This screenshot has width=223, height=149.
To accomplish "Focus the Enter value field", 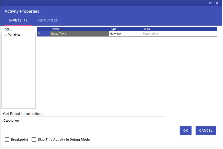I will 180,34.
